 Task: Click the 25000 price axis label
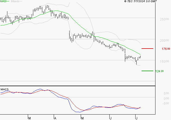point(164,19)
